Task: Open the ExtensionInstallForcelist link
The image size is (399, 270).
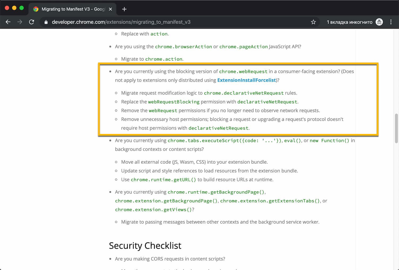Action: (246, 80)
